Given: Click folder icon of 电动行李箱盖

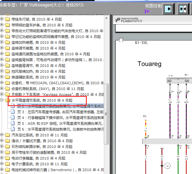Looking at the screenshot, I should pyautogui.click(x=7, y=158).
